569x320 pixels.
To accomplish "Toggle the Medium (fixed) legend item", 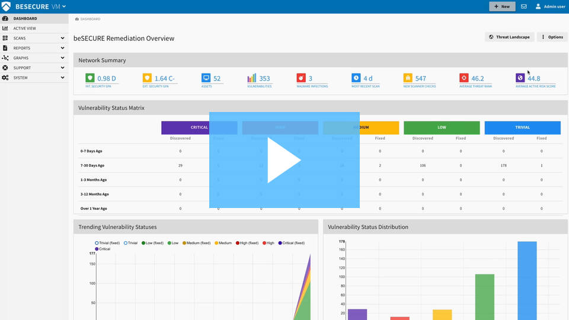I will pyautogui.click(x=196, y=243).
